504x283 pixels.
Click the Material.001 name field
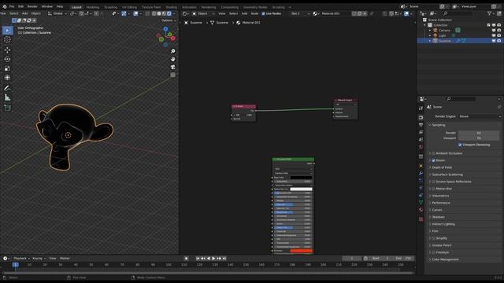click(335, 13)
